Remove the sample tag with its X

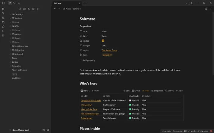click(x=111, y=55)
